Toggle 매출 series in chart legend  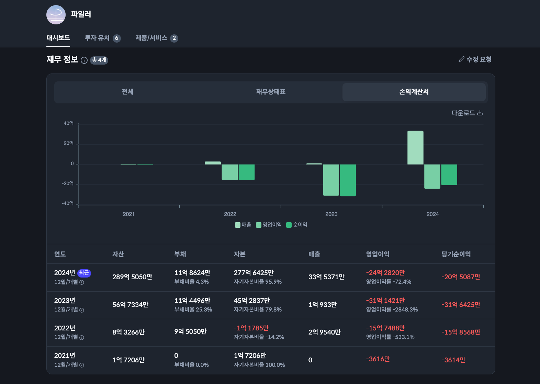[243, 225]
